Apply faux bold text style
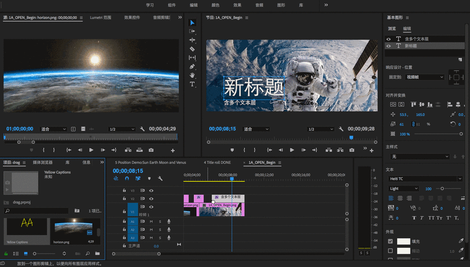The image size is (470, 267). tap(414, 218)
